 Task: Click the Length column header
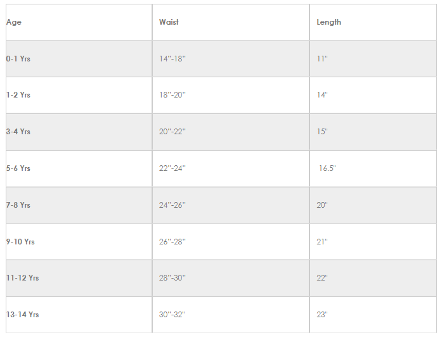(328, 22)
